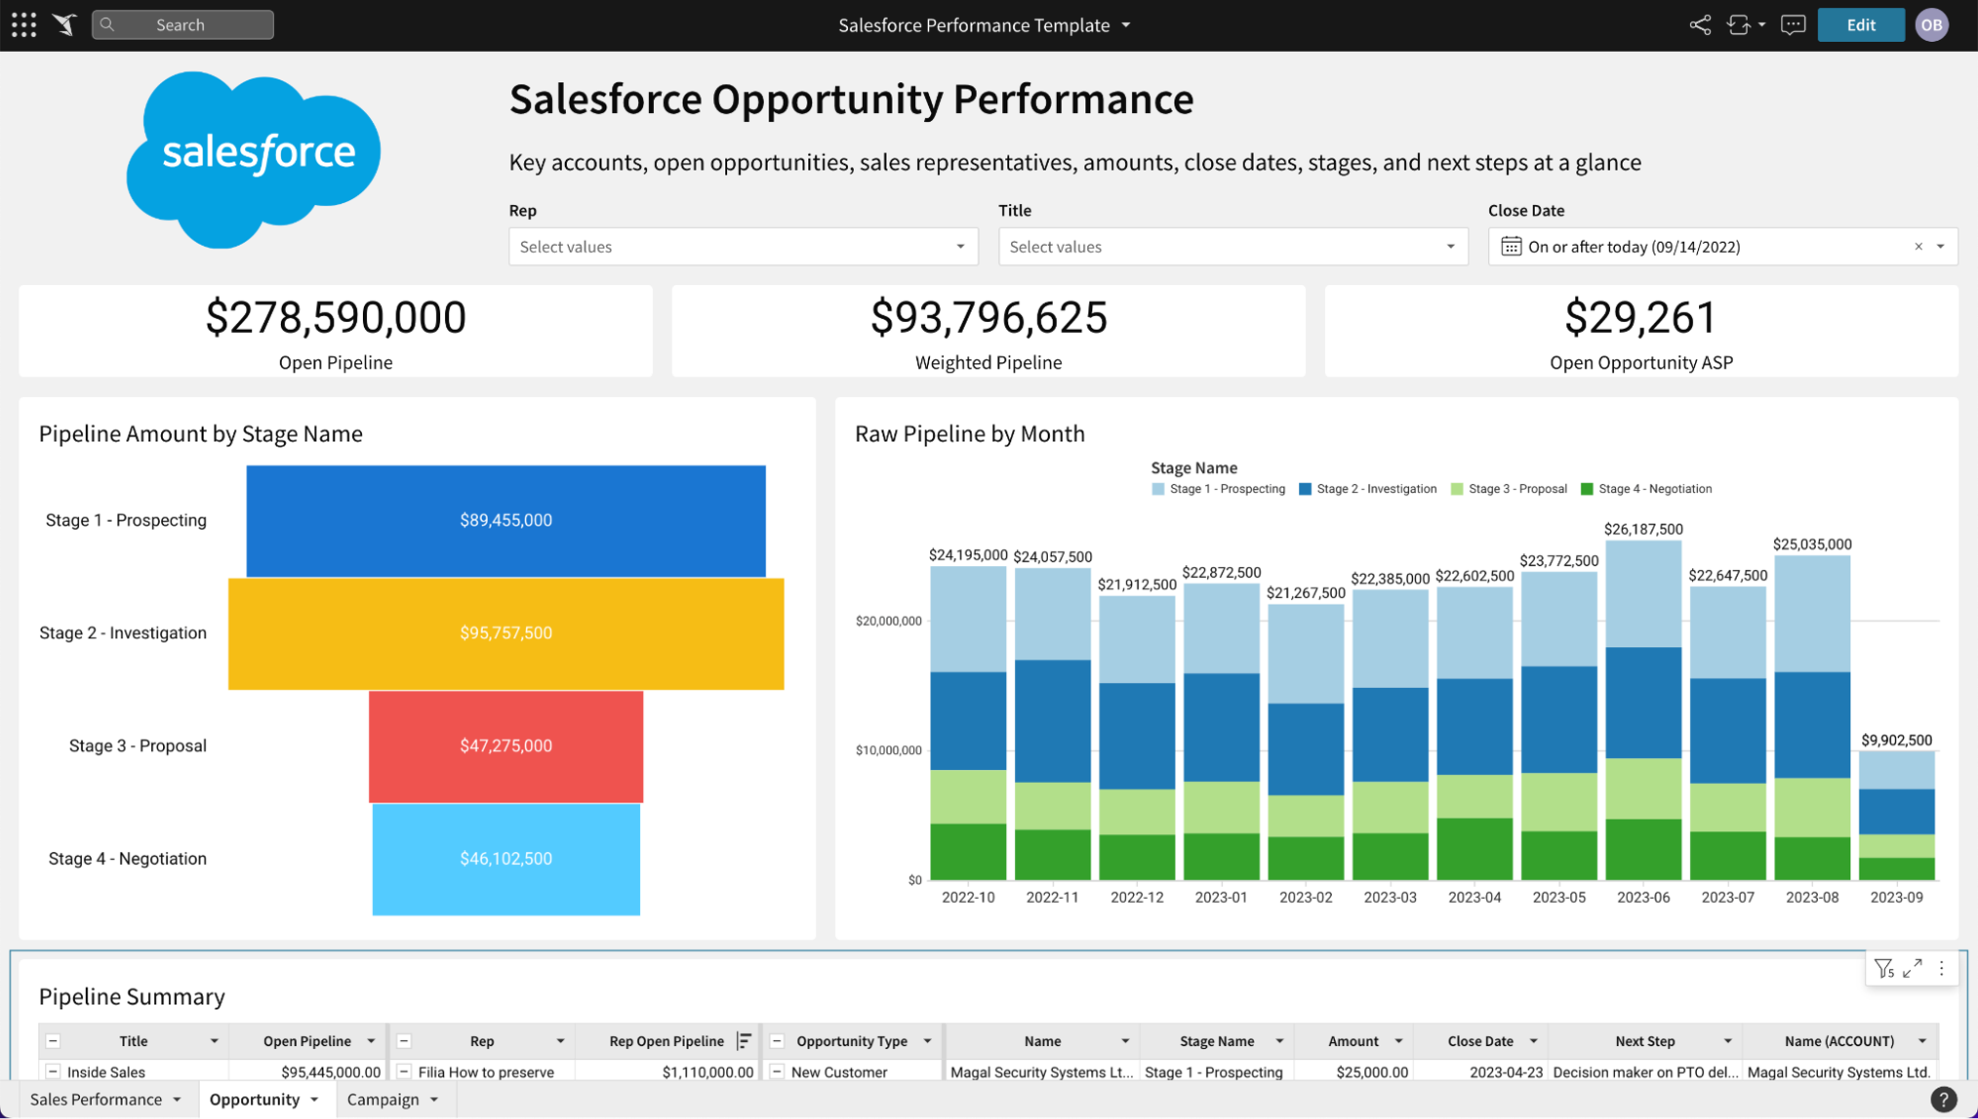Open Rep column header menu arrow
This screenshot has width=1978, height=1119.
[560, 1041]
